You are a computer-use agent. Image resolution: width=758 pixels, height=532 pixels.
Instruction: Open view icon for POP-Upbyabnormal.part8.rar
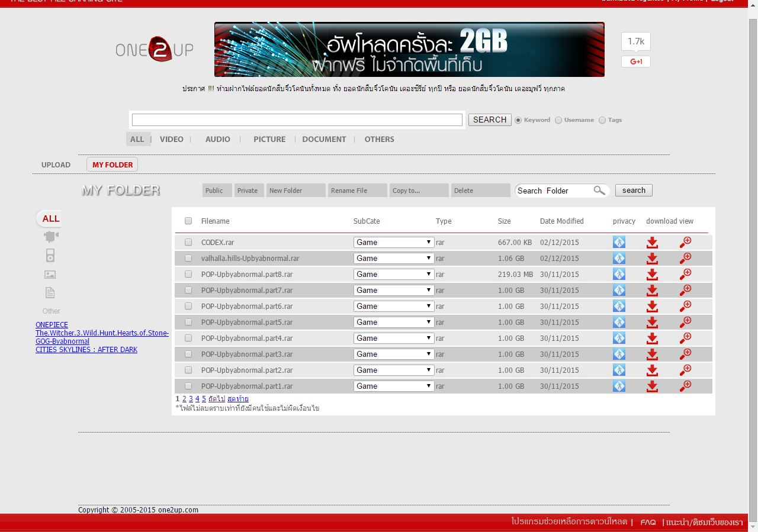pos(685,274)
